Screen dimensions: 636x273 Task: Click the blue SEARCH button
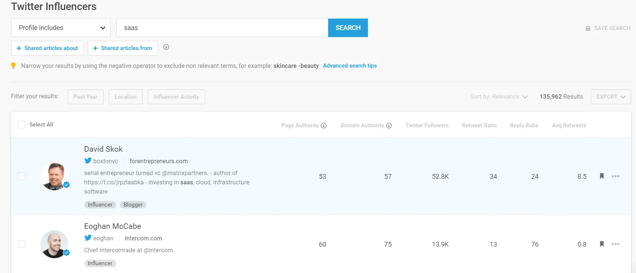[x=348, y=28]
